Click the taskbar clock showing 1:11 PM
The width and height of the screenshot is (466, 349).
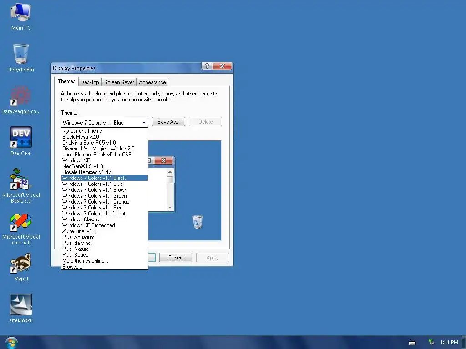449,342
